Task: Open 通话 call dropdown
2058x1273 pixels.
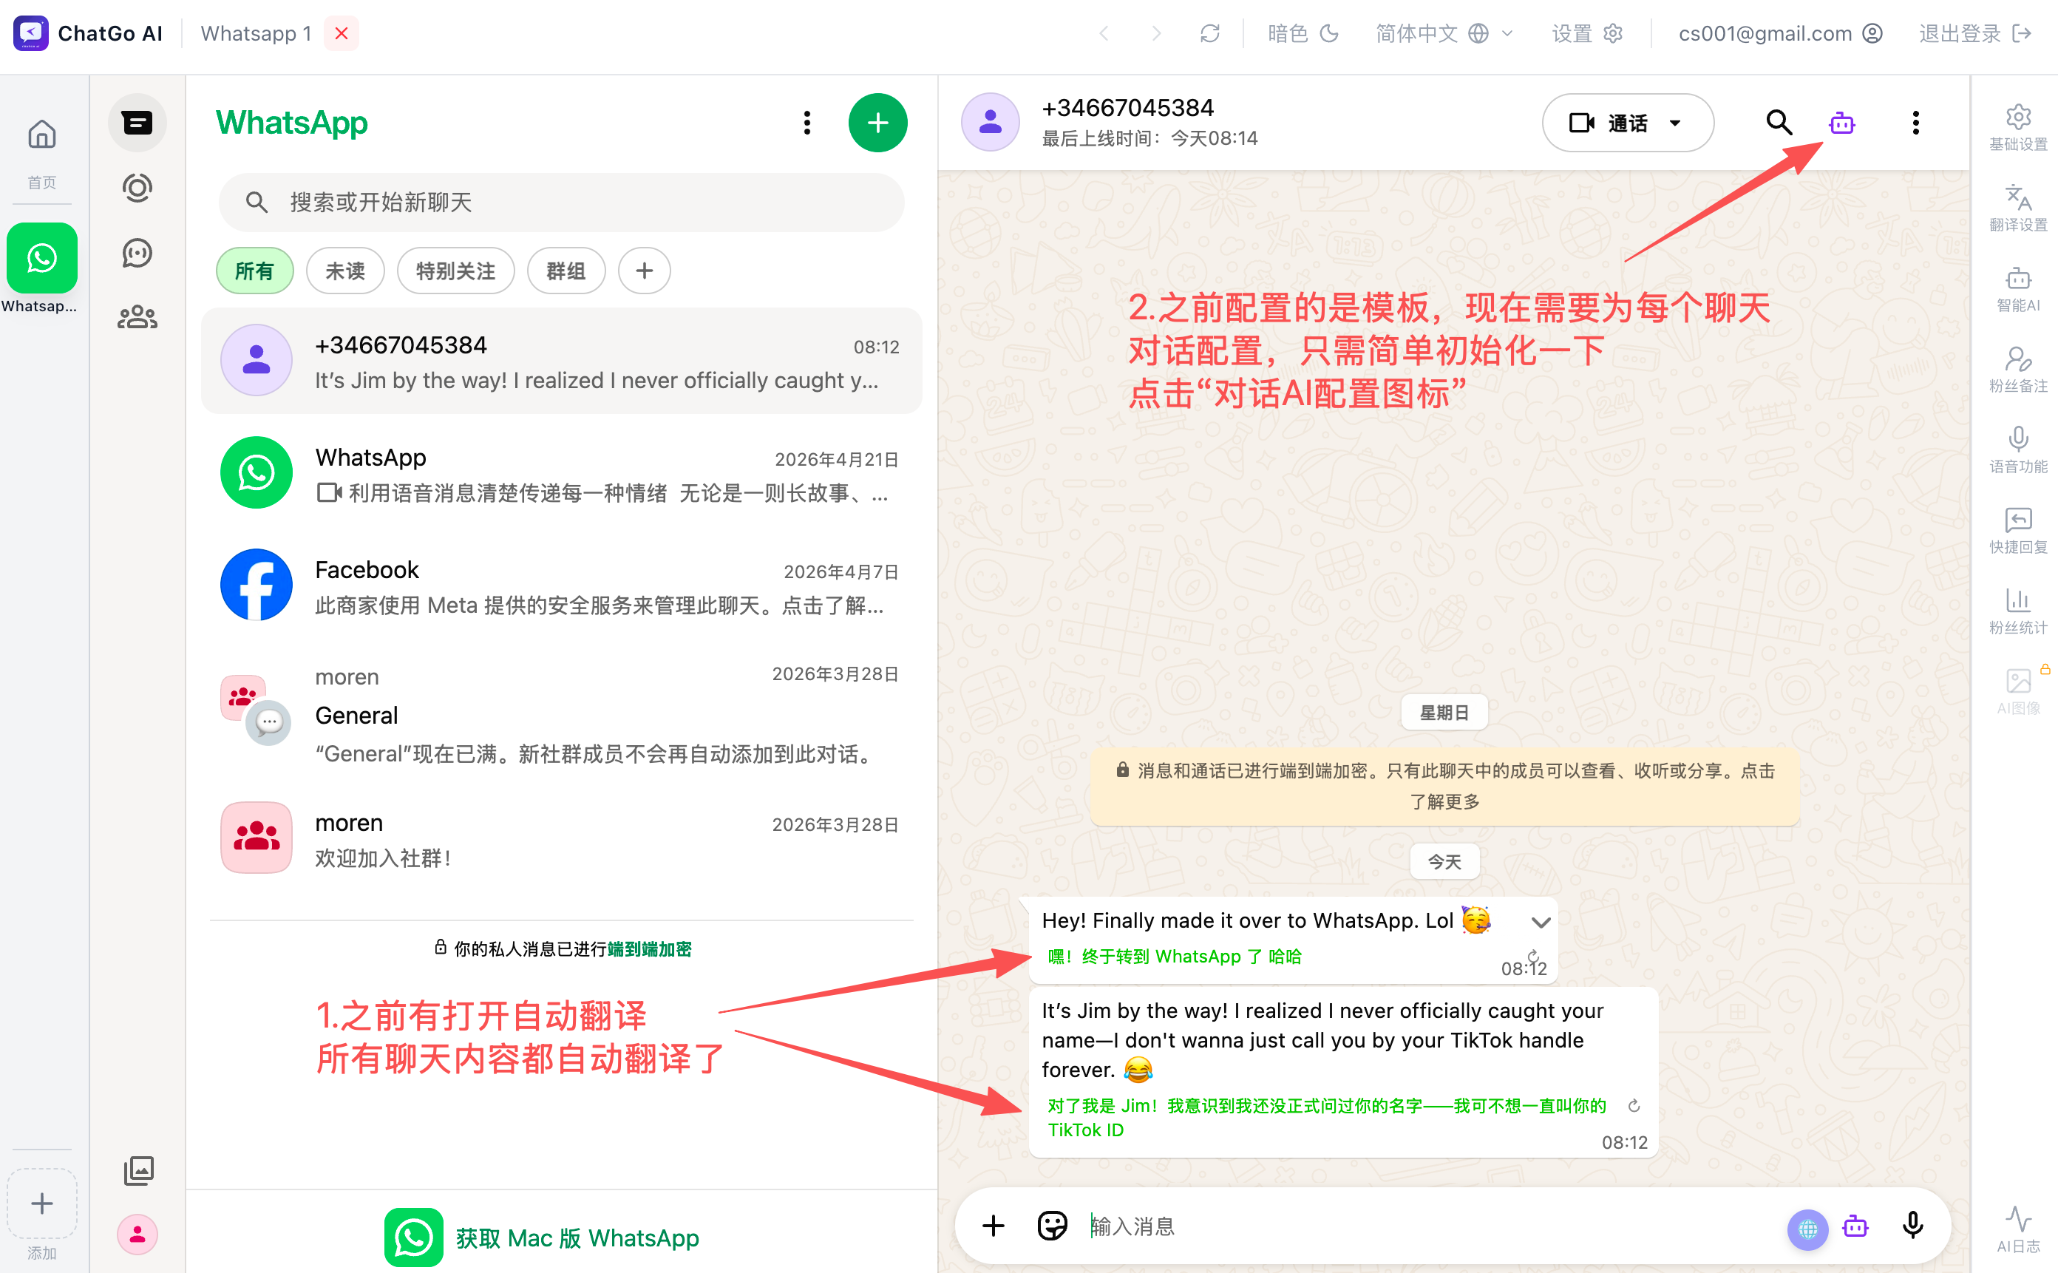Action: [x=1626, y=123]
